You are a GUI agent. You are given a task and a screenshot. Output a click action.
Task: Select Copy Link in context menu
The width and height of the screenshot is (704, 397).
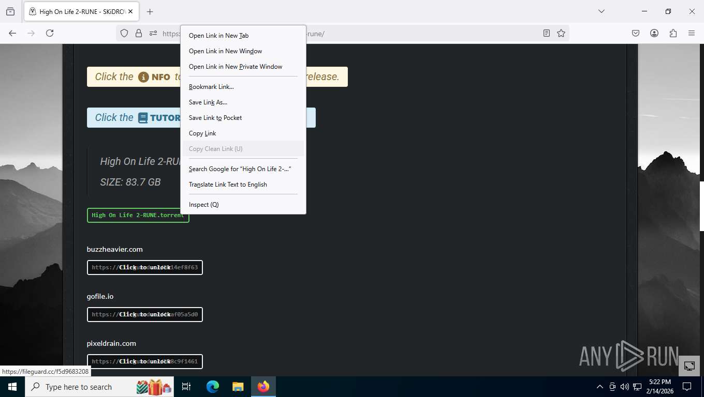(x=243, y=133)
